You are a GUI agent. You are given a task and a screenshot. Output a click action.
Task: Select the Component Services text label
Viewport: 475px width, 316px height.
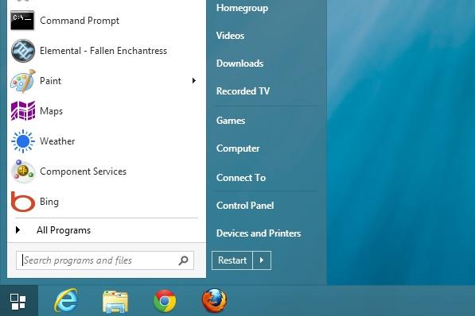[x=83, y=171]
